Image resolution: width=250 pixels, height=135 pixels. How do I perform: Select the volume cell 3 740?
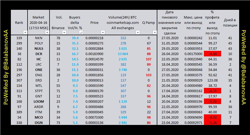pos(123,70)
